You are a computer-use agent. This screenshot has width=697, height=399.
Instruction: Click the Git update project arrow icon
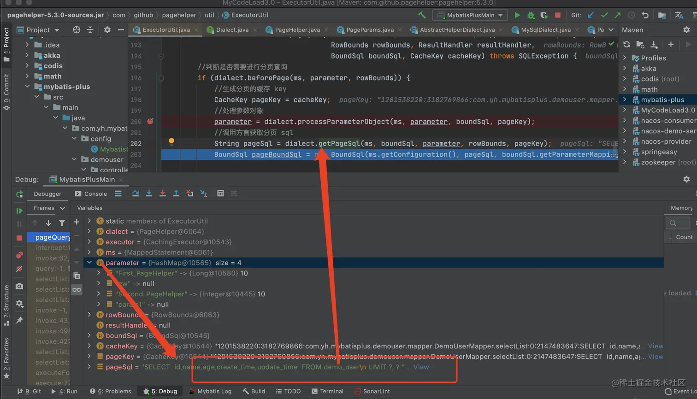[x=591, y=15]
